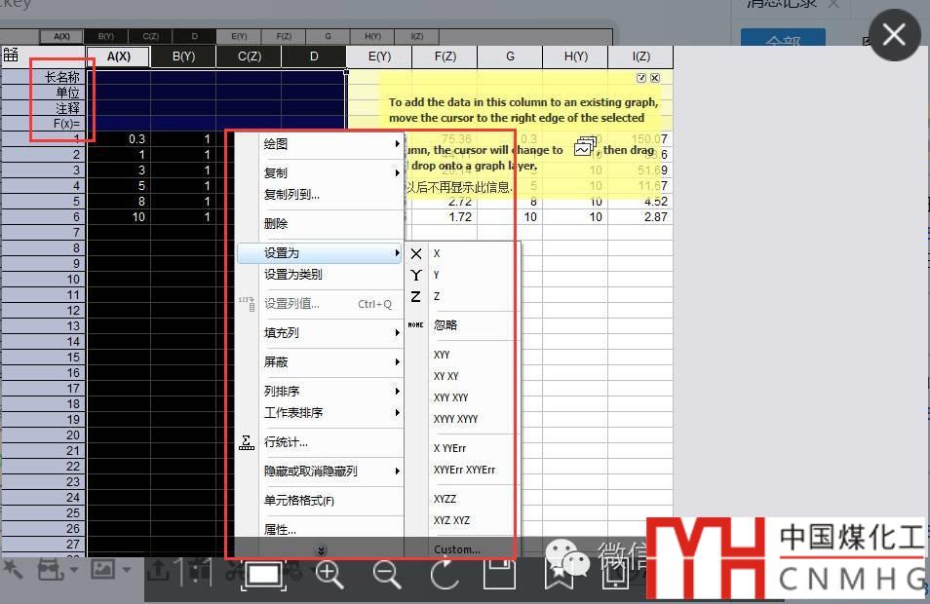
Task: Click the cell with value 0.3 in column A
Action: click(x=119, y=138)
